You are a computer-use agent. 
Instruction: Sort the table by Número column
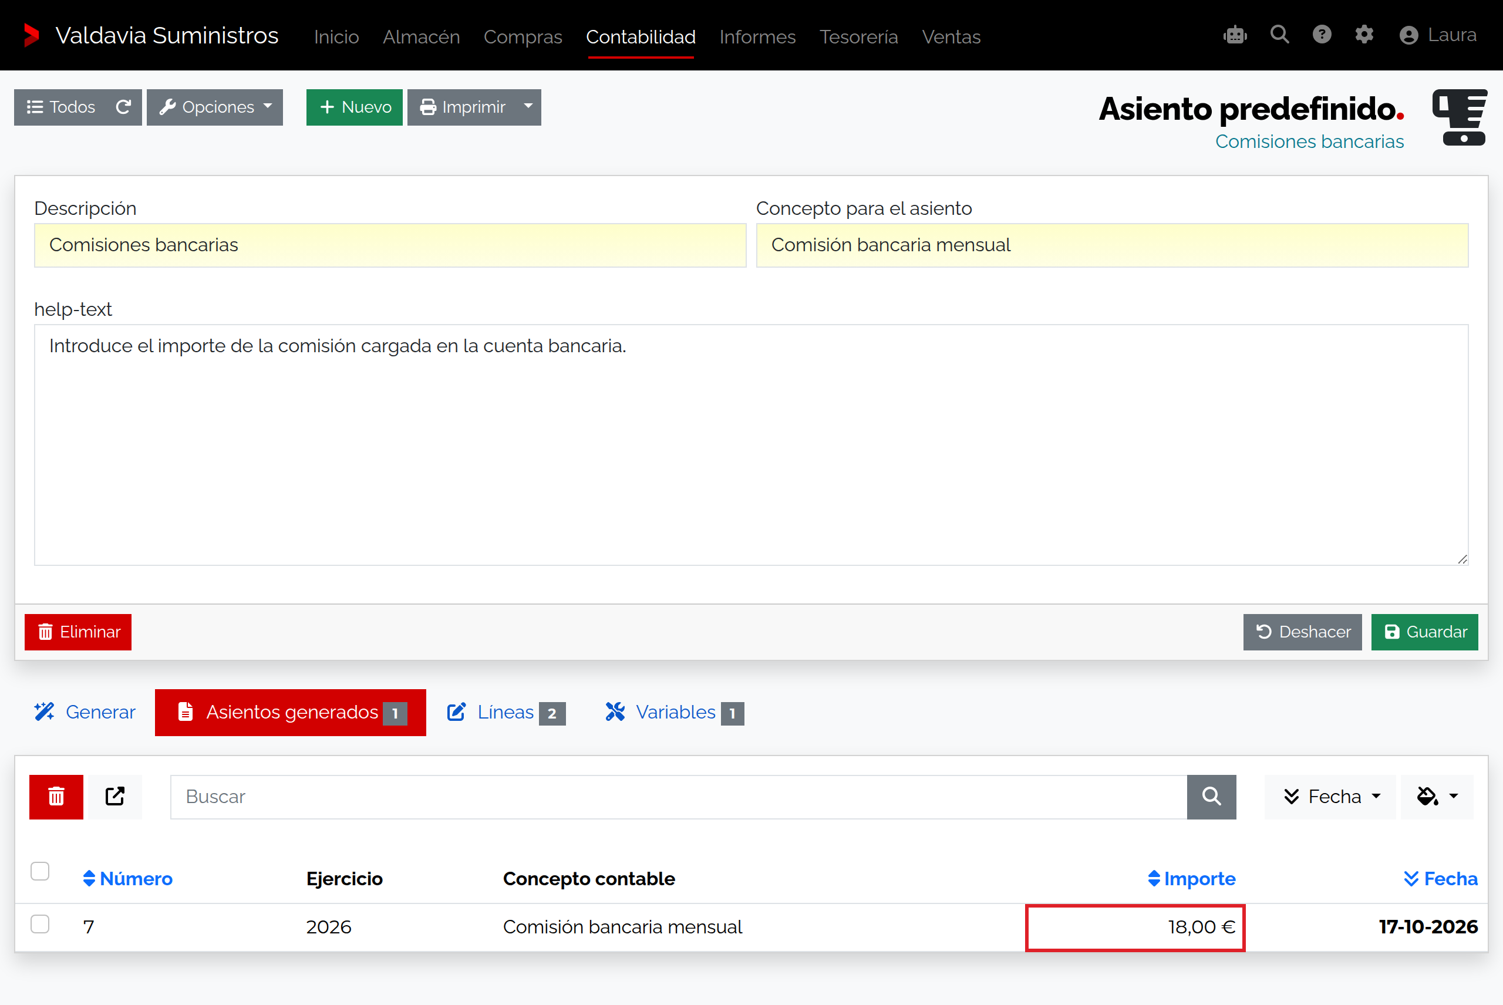coord(127,879)
